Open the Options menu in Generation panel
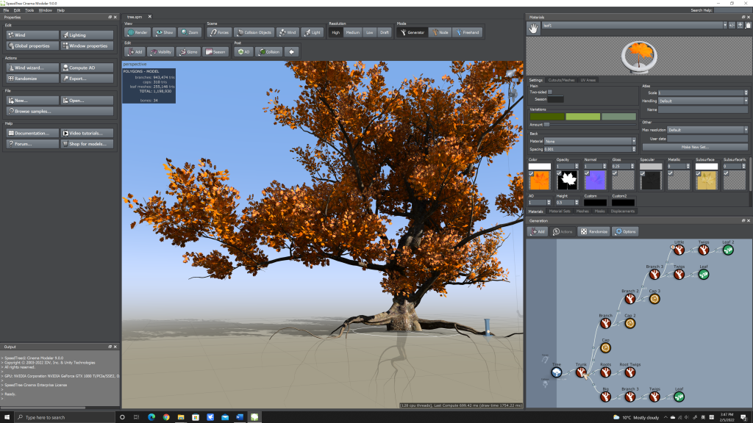753x423 pixels. click(625, 231)
